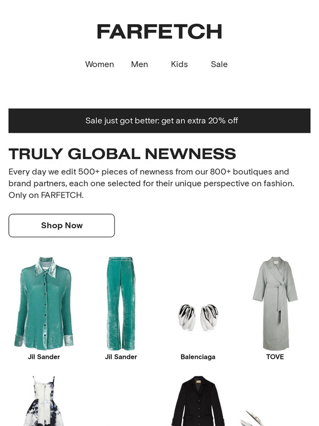Open the Men category
The width and height of the screenshot is (319, 426).
140,64
